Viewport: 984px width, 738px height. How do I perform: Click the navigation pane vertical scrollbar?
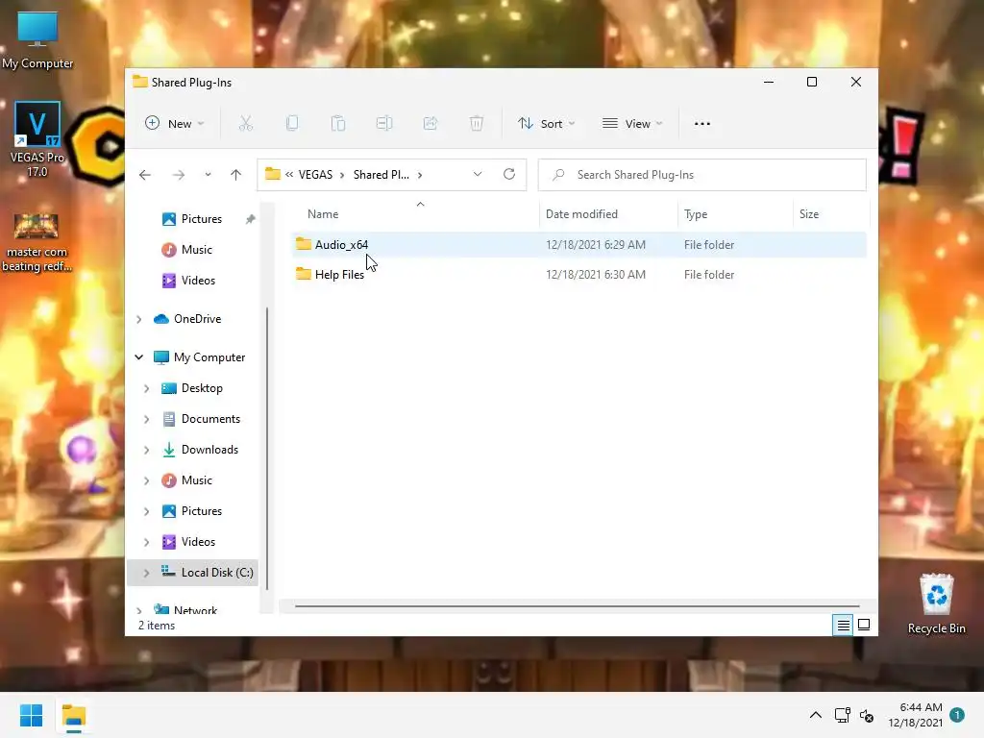[x=267, y=449]
